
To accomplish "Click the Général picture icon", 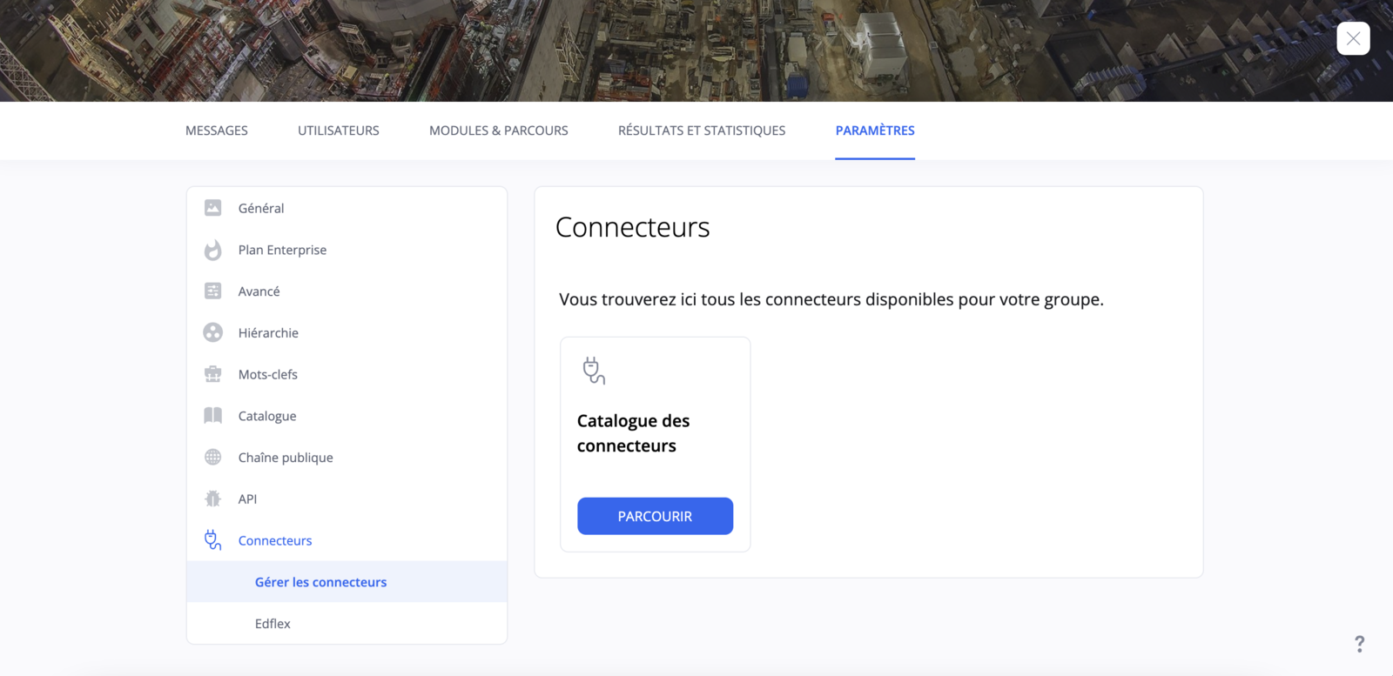I will (212, 208).
